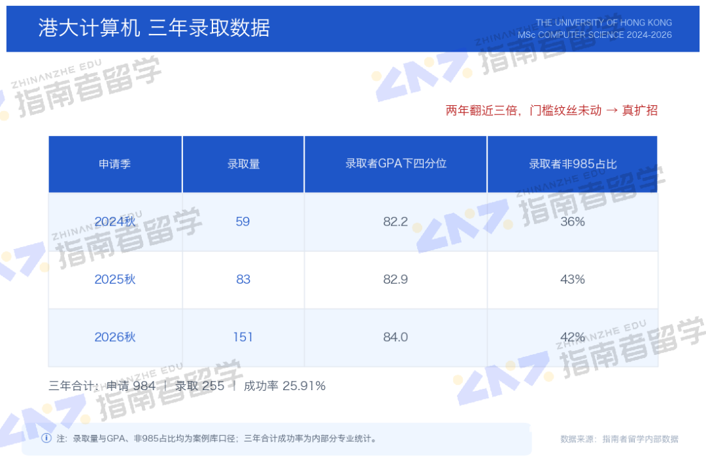Viewport: 706px width, 462px height.
Task: Click the 43% non-985 share cell
Action: coord(572,279)
